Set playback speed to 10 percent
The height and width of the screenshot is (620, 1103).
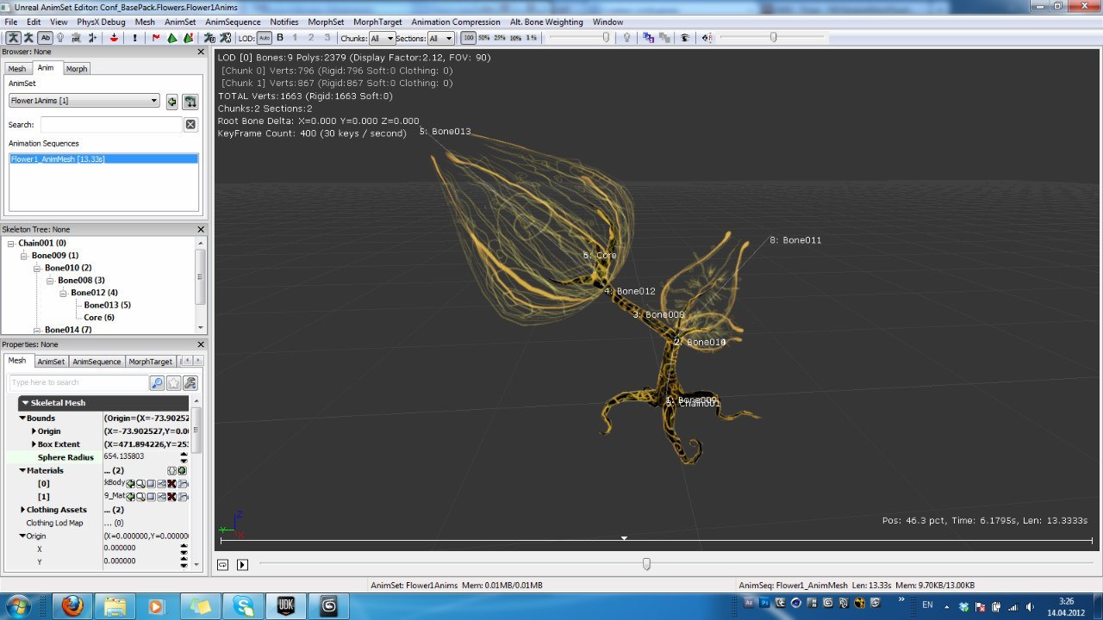click(515, 38)
